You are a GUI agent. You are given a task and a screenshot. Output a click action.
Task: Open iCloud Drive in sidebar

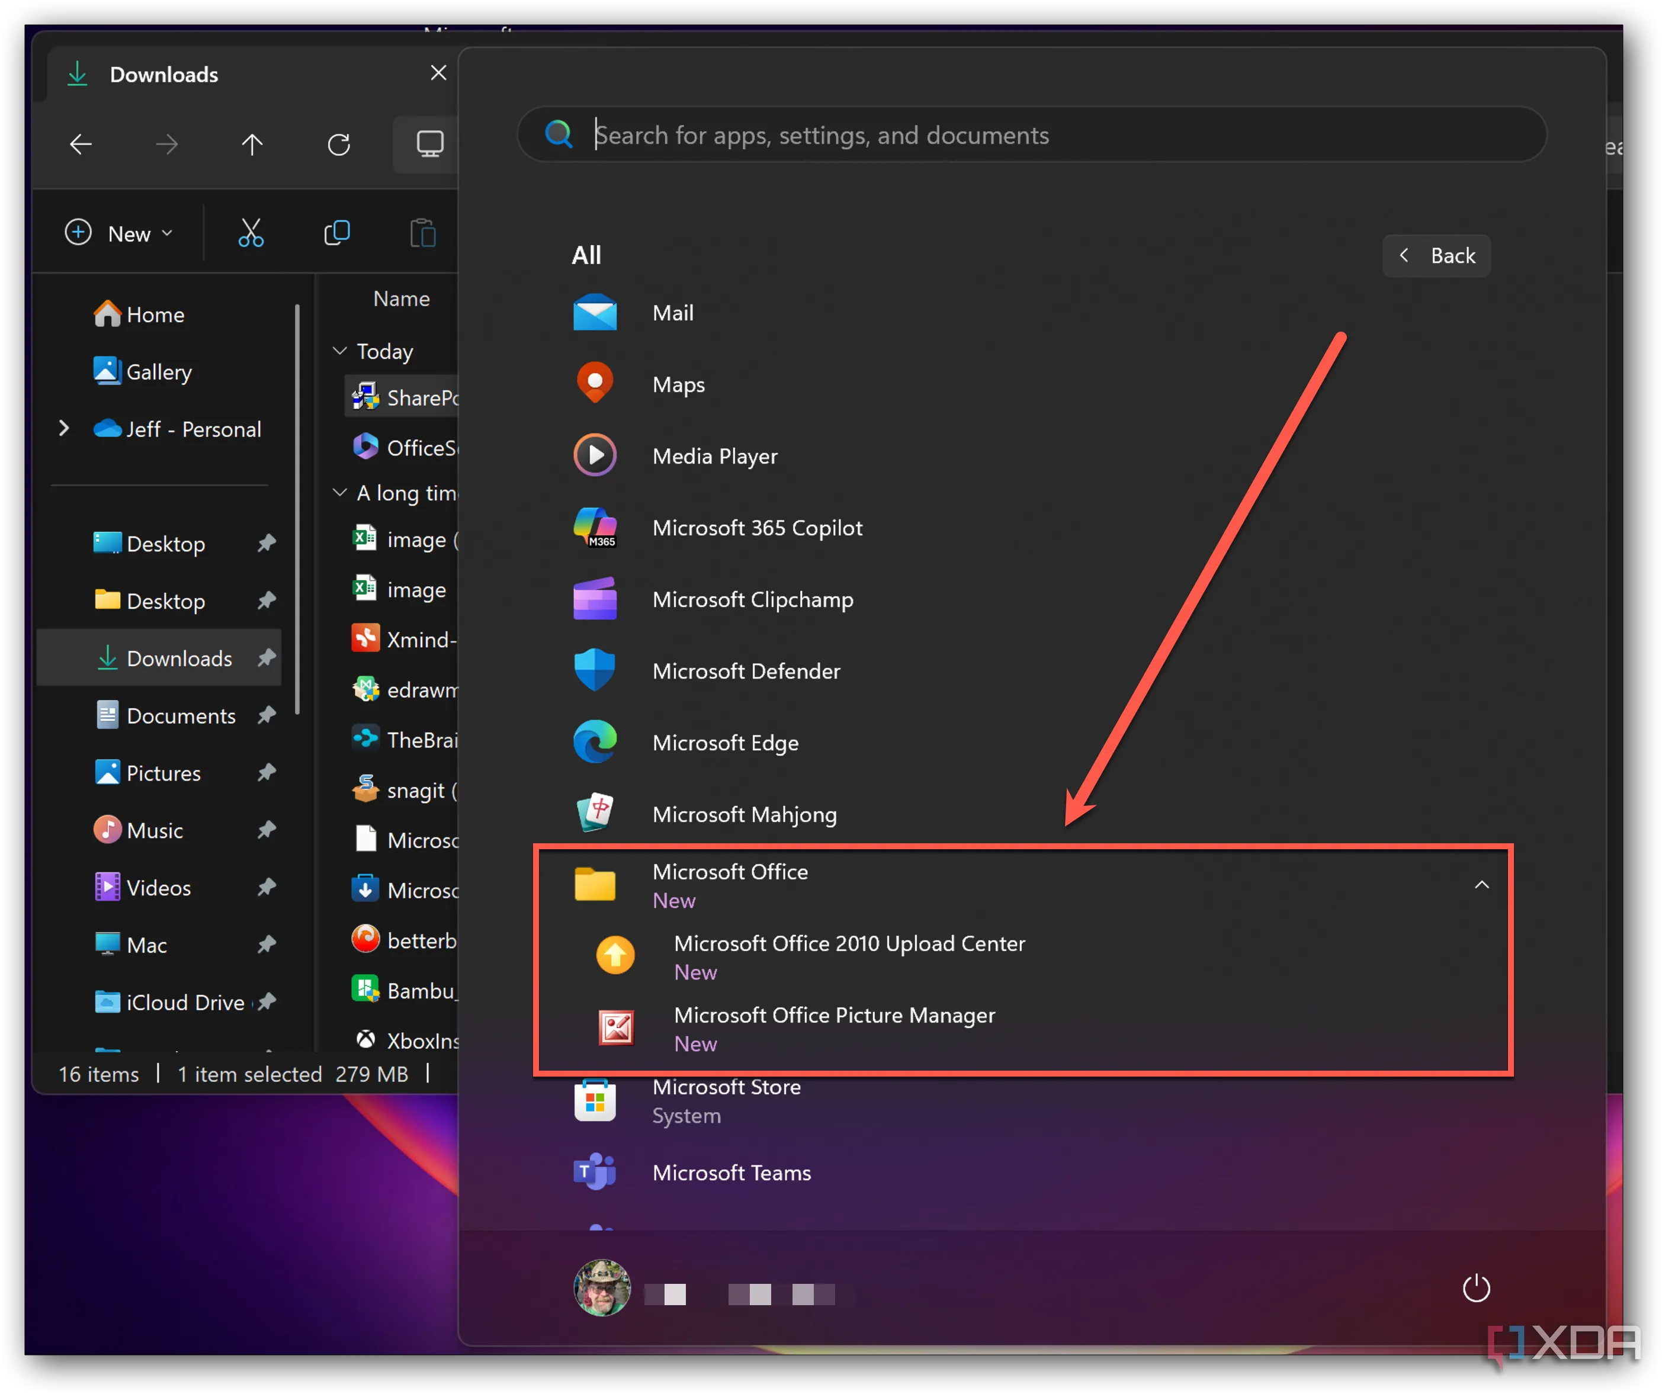(160, 1003)
